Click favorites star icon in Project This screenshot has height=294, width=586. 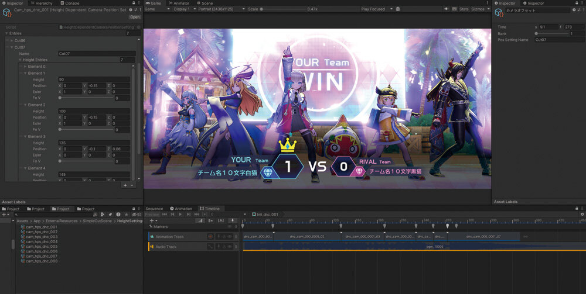point(127,215)
